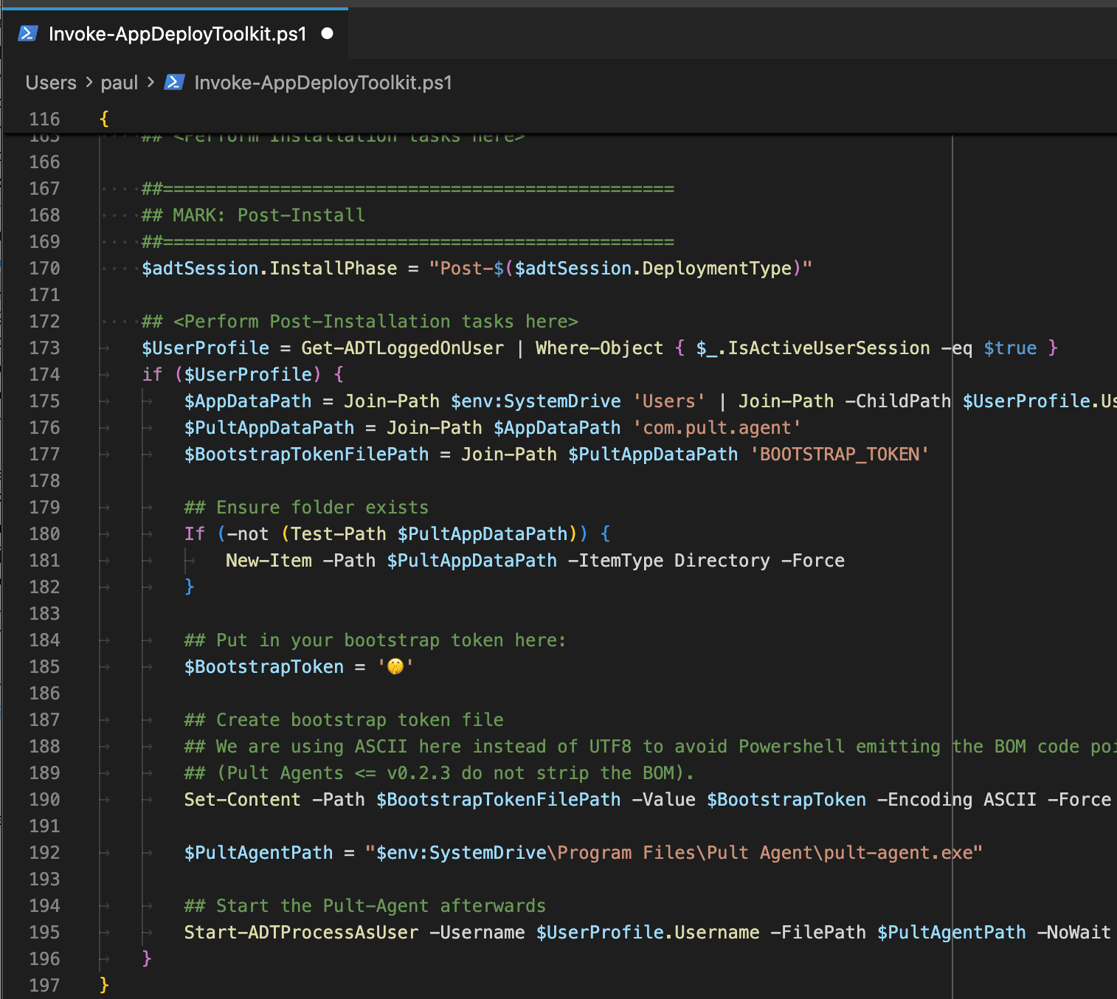The image size is (1117, 999).
Task: Click New-Item on line 181
Action: 269,561
